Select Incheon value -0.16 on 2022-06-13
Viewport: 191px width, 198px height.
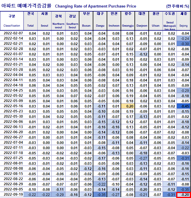[114, 127]
